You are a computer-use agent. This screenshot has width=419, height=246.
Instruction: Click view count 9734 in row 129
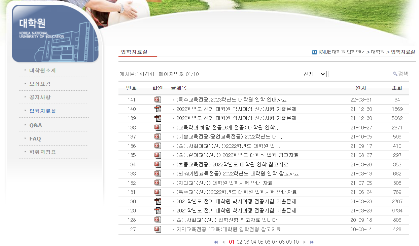(397, 211)
